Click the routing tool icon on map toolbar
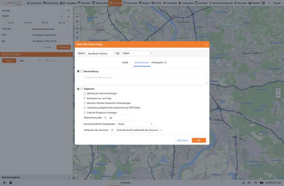Viewport: 284px width, 186px height. [x=77, y=33]
